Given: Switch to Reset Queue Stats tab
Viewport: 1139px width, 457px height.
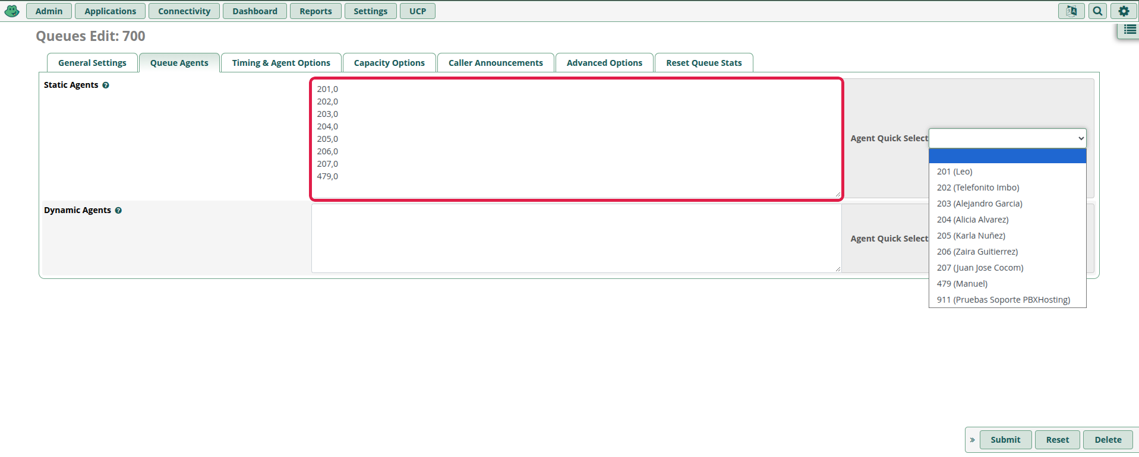Looking at the screenshot, I should 704,63.
